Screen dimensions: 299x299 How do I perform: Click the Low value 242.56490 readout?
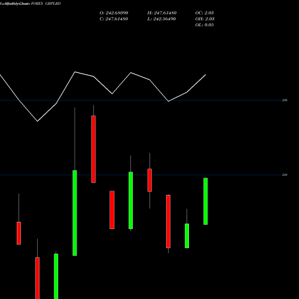(161, 19)
